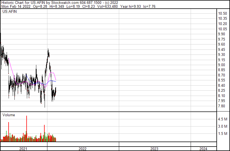Screen dimensions: 230x151
Task: Select the 2024 year label on the time axis
Action: pyautogui.click(x=203, y=149)
